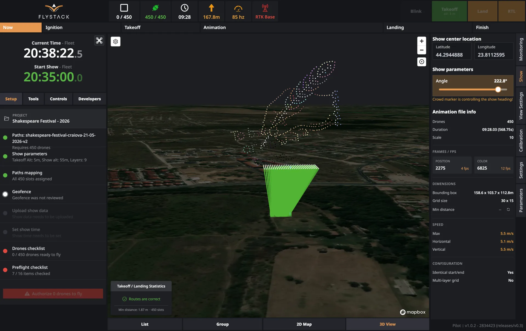Open the Parameters side panel
The height and width of the screenshot is (331, 526).
tap(521, 200)
